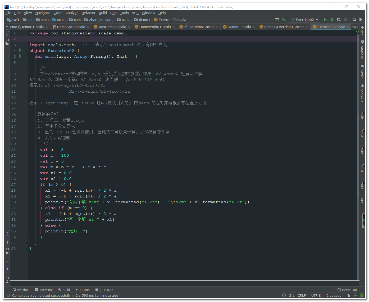Image resolution: width=369 pixels, height=302 pixels.
Task: Click the inspector hector face icon in status bar
Action: [x=355, y=295]
